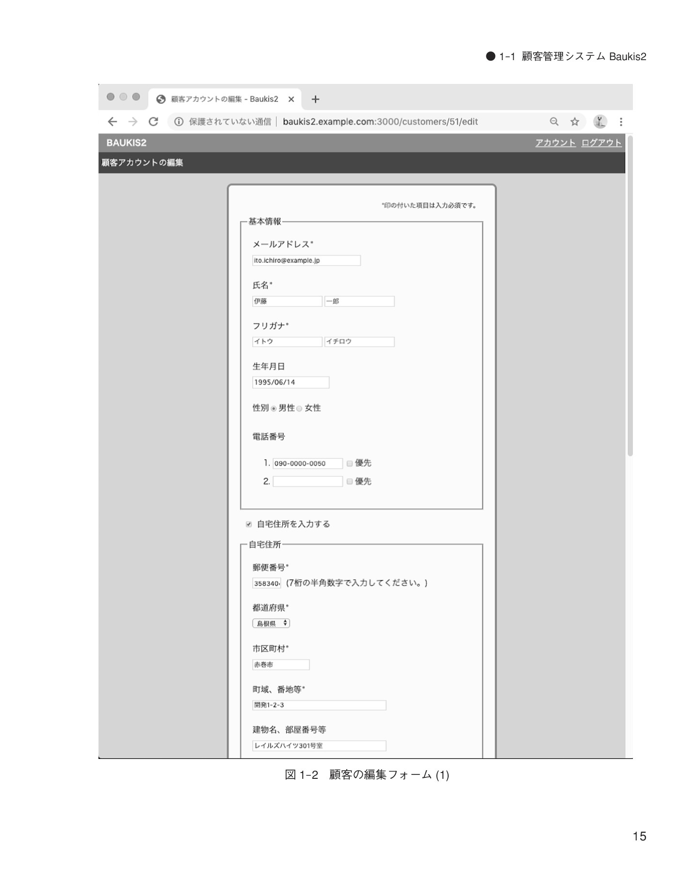Click the 電話番号 label
This screenshot has height=886, width=695.
[x=269, y=437]
